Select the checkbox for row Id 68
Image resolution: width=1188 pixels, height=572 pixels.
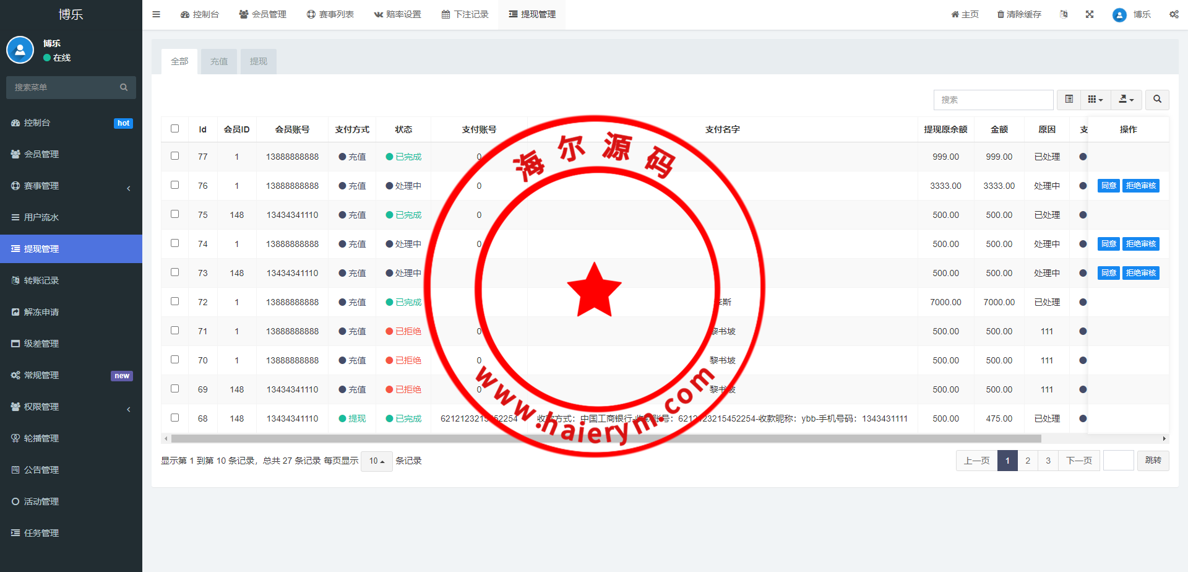point(174,418)
